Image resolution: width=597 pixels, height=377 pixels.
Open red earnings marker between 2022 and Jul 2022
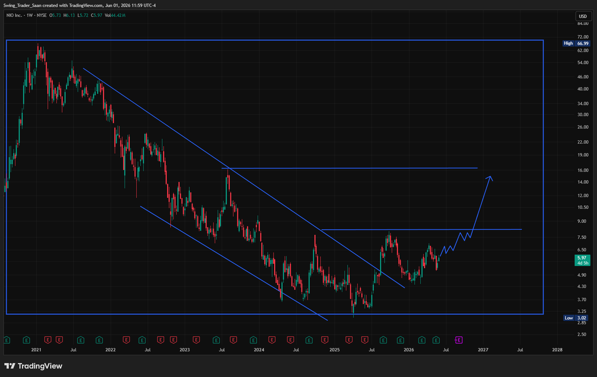(x=126, y=340)
